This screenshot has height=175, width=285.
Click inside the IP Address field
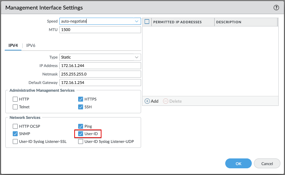point(100,66)
